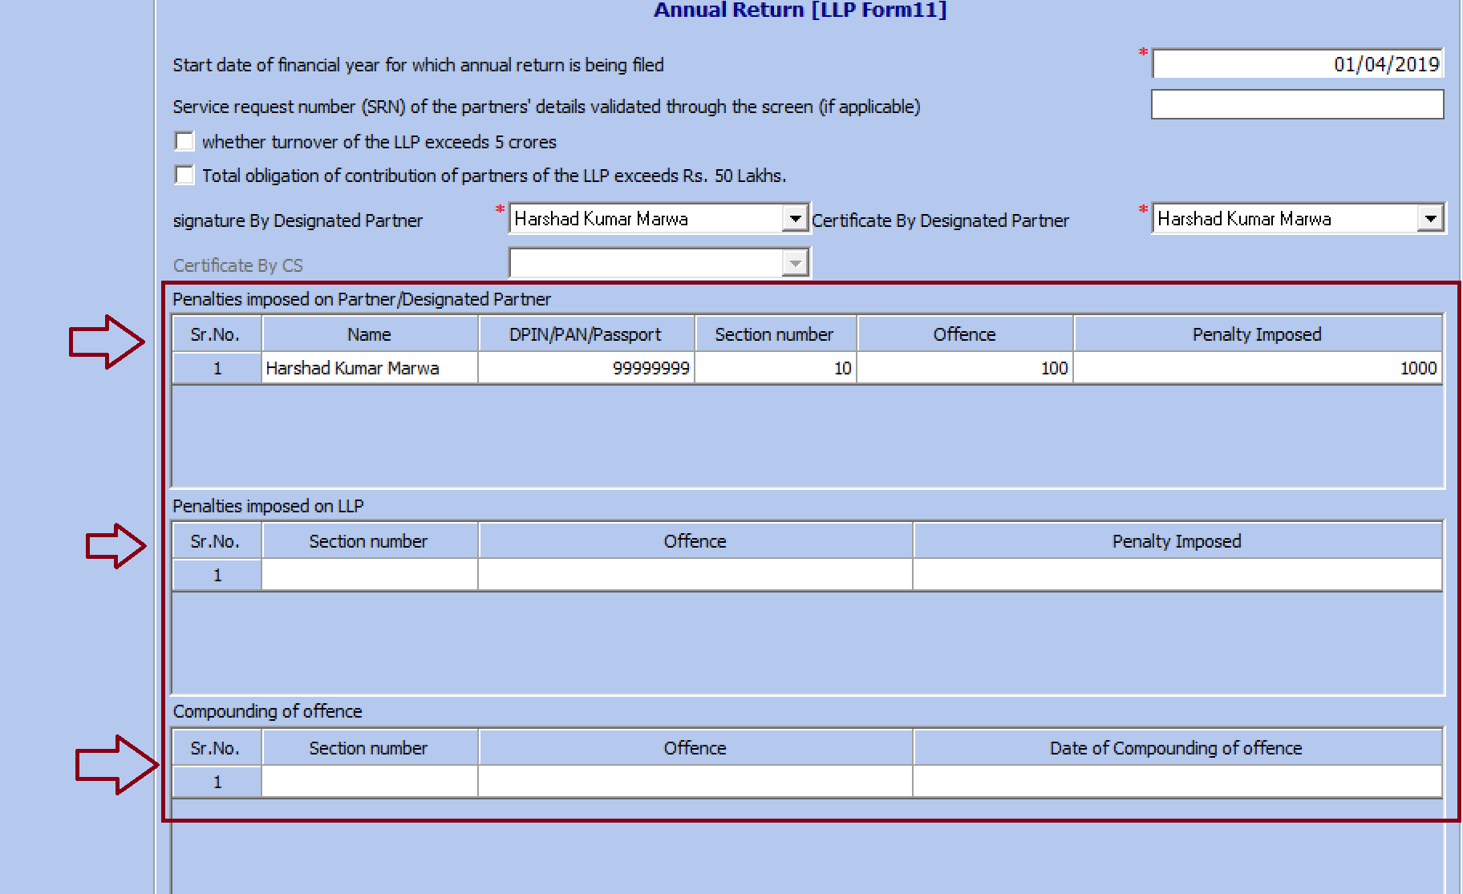This screenshot has width=1463, height=894.
Task: Click 'Section number' header in Compounding table
Action: pyautogui.click(x=370, y=748)
